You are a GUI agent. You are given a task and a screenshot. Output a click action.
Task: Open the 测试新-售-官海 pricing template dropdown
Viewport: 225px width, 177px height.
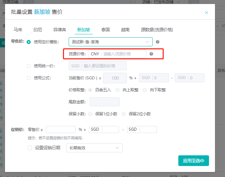pos(110,42)
